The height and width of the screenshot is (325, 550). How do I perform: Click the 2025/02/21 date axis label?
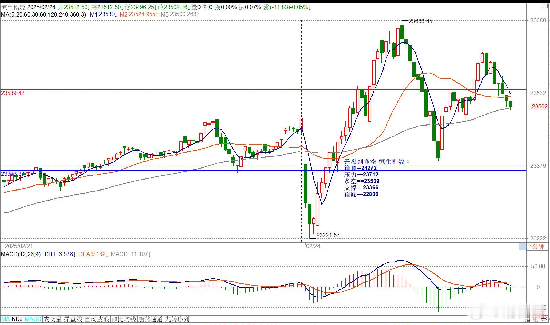point(19,246)
